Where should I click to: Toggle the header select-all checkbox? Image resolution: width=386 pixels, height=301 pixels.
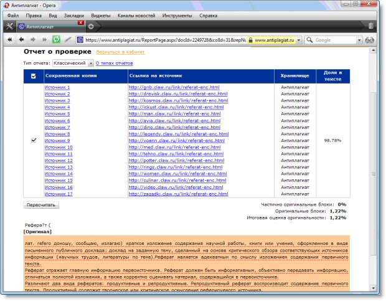point(34,76)
